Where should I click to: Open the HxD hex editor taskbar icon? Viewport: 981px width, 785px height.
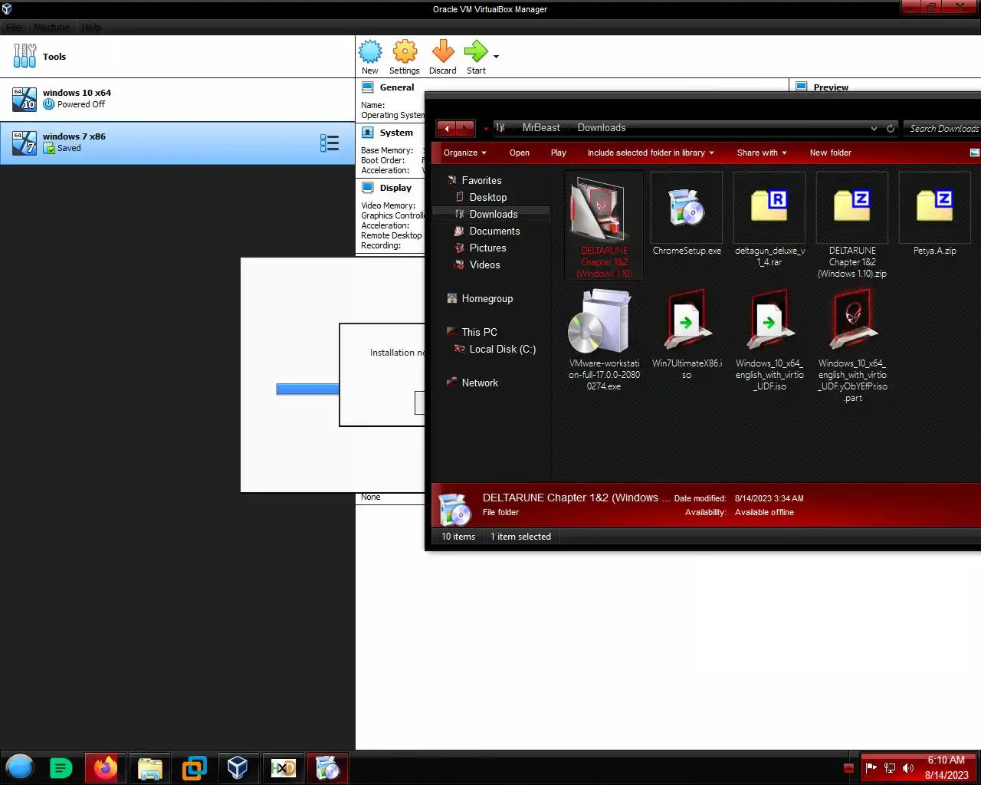(x=283, y=767)
